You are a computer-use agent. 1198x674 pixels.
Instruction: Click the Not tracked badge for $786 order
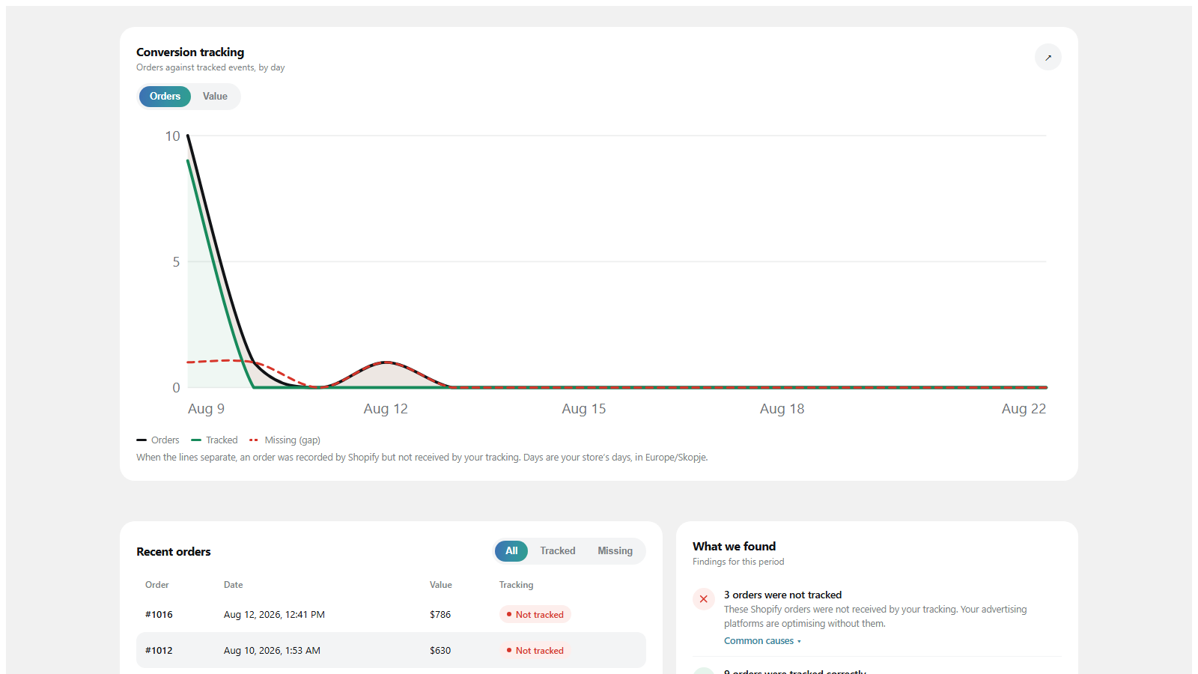click(x=535, y=615)
